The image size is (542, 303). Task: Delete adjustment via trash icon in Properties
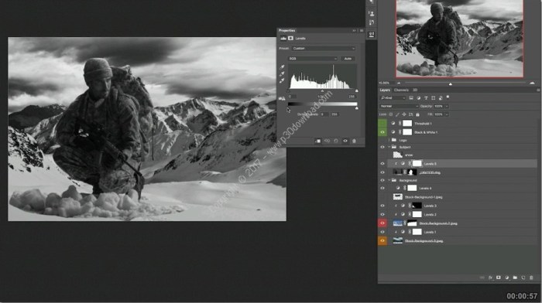(354, 141)
